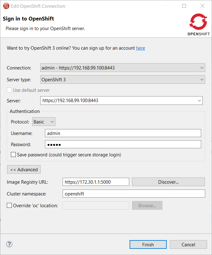Click the dialog title bar app icon
The image size is (212, 255).
(6, 6)
